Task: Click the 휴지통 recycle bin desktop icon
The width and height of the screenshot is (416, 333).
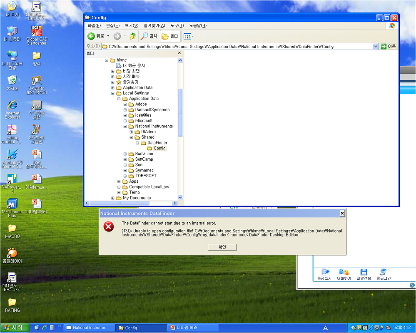Action: (x=12, y=83)
